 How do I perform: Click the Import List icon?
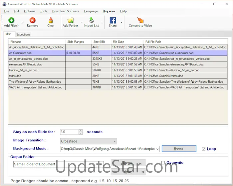pyautogui.click(x=91, y=20)
